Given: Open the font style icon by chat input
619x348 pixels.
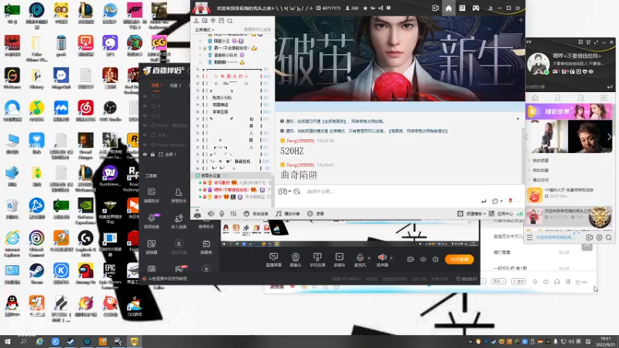Looking at the screenshot, I should [297, 191].
